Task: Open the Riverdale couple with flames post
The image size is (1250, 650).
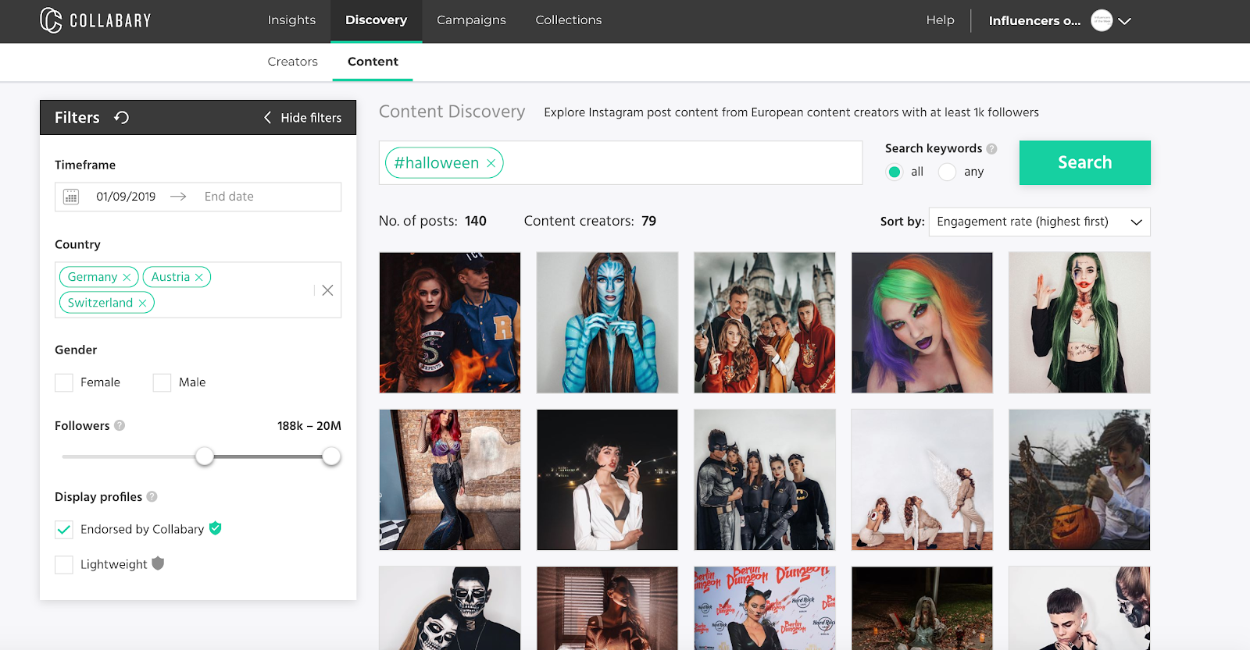Action: [450, 322]
